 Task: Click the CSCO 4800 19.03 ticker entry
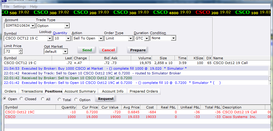tap(172, 12)
